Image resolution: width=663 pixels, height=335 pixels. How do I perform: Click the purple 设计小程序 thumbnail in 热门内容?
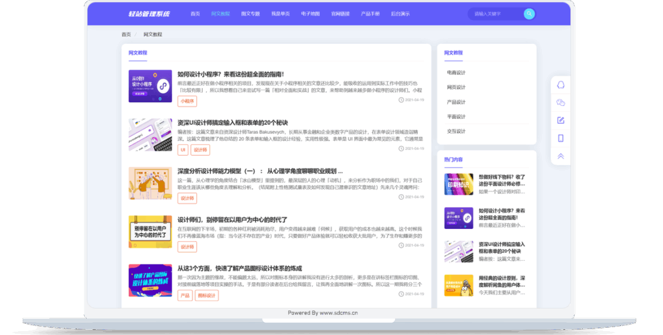coord(459,218)
